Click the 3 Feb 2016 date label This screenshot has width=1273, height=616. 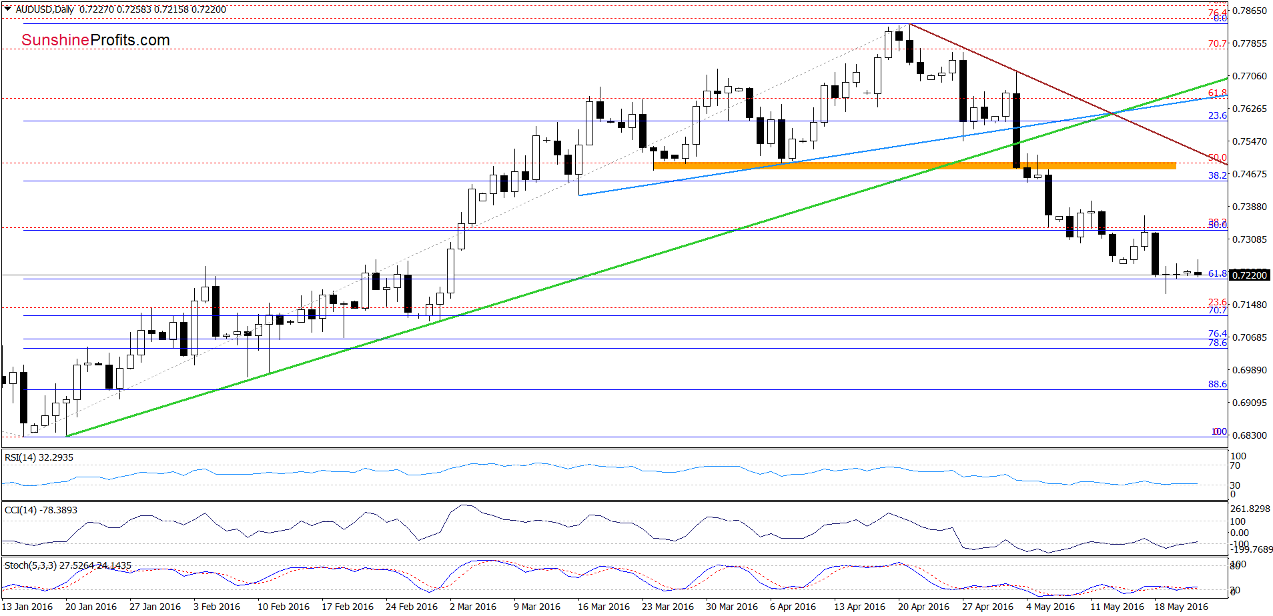(217, 607)
